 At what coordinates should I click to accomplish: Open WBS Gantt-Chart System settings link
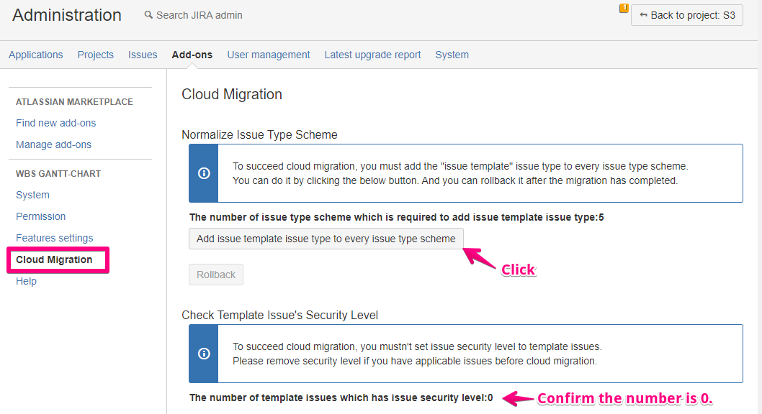point(33,195)
